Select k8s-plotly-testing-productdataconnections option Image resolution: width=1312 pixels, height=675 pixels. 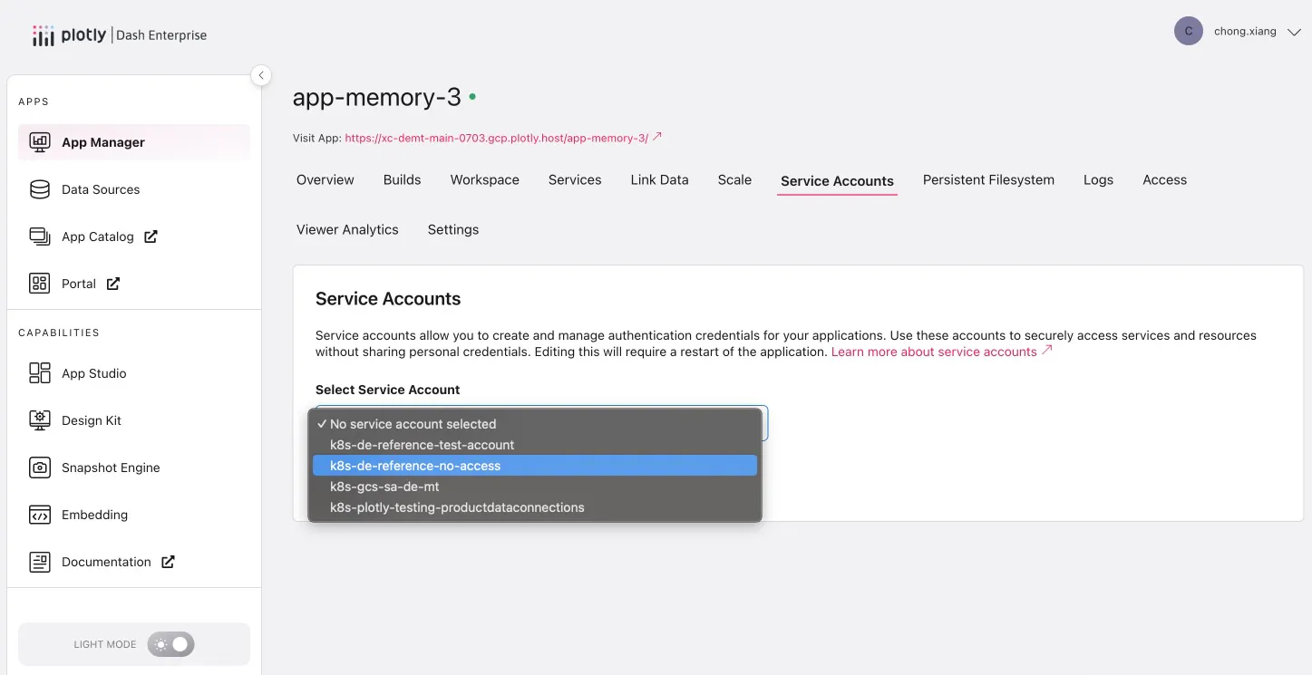[x=535, y=507]
